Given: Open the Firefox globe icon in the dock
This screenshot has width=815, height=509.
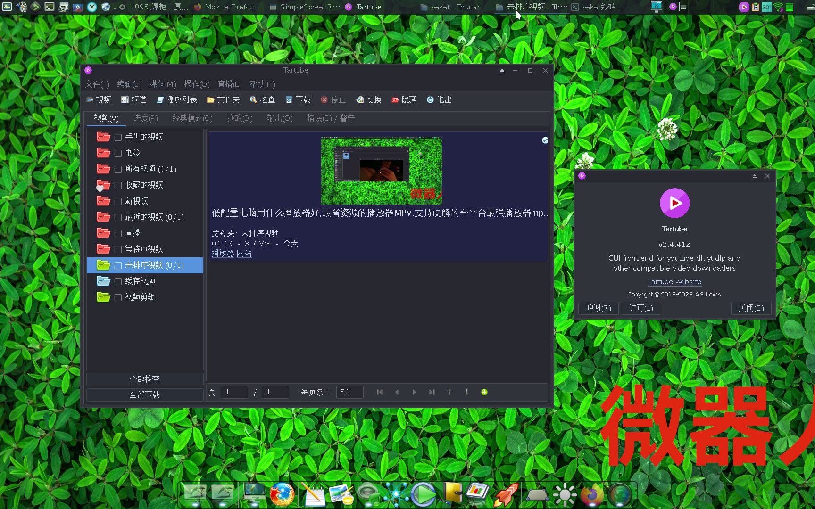Looking at the screenshot, I should (x=282, y=494).
